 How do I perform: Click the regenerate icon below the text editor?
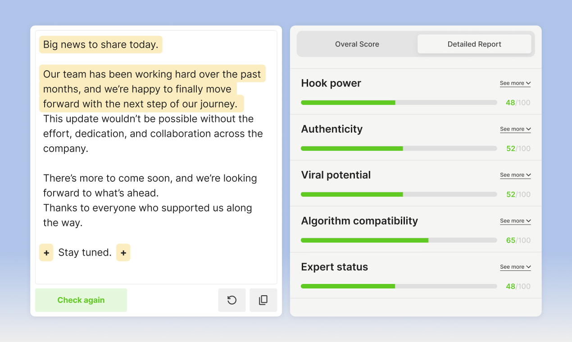(232, 300)
